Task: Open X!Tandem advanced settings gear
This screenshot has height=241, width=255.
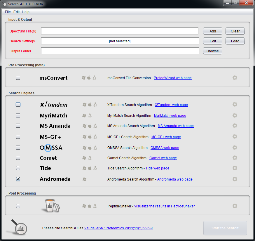Action: coord(235,104)
